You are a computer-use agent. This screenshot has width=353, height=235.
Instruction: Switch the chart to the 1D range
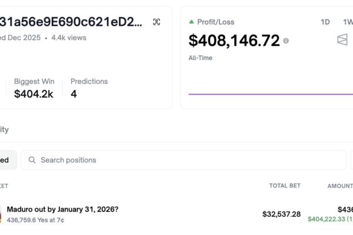point(325,22)
